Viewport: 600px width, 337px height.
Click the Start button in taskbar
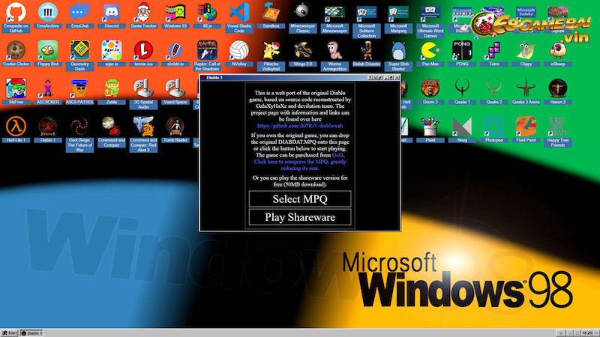[10, 332]
